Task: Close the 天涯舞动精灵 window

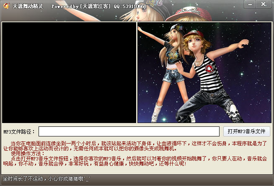Action: [x=263, y=4]
